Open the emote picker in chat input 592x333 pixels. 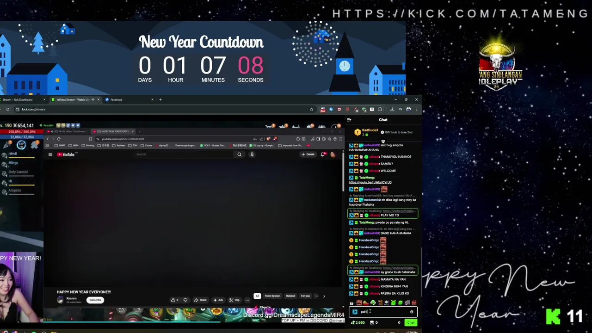coord(412,312)
